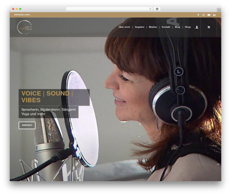Open the Über mich menu item
This screenshot has width=231, height=195.
click(124, 27)
